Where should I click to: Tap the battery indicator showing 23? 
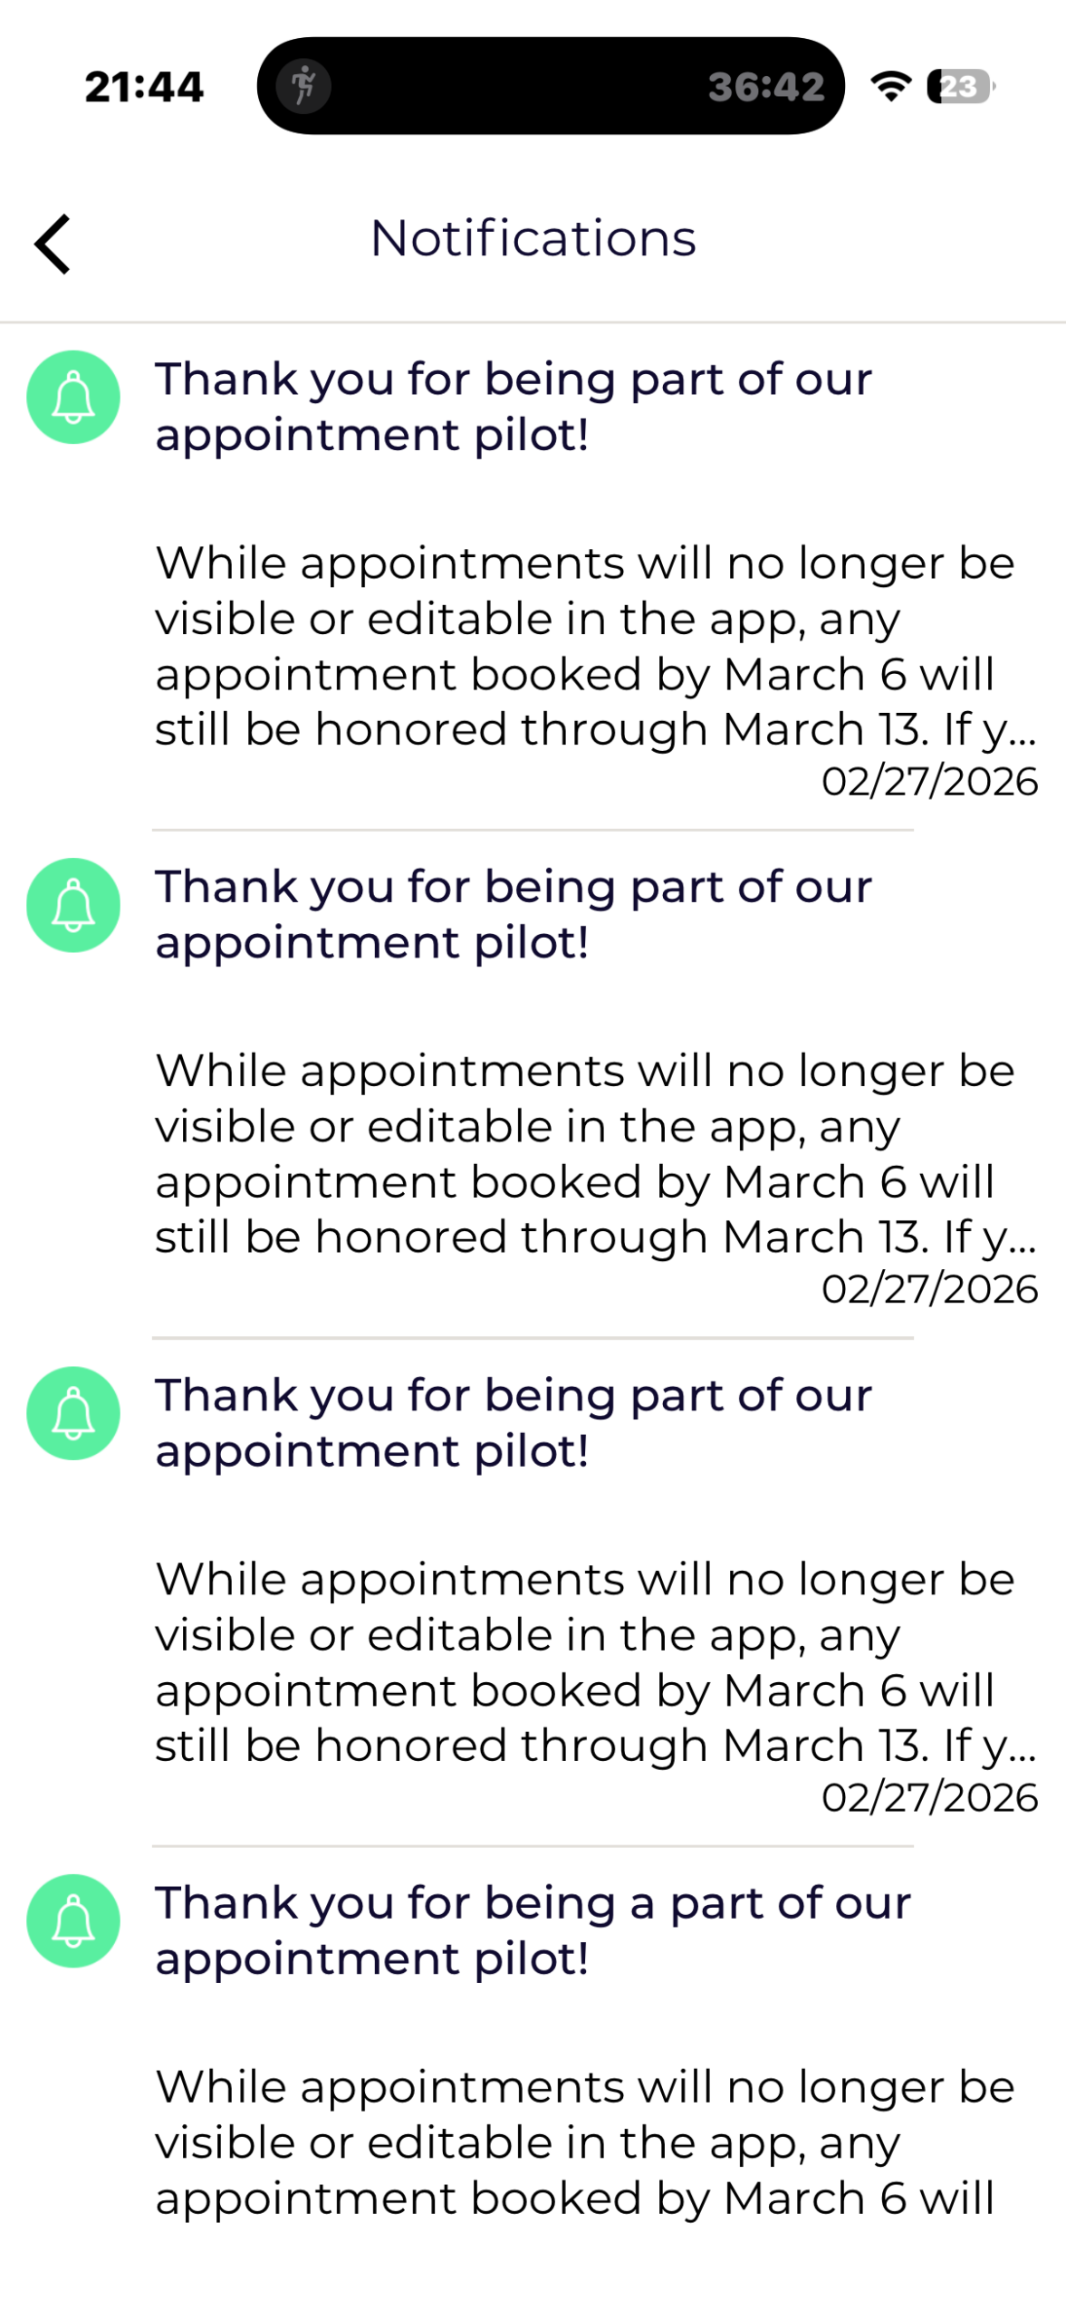tap(960, 86)
